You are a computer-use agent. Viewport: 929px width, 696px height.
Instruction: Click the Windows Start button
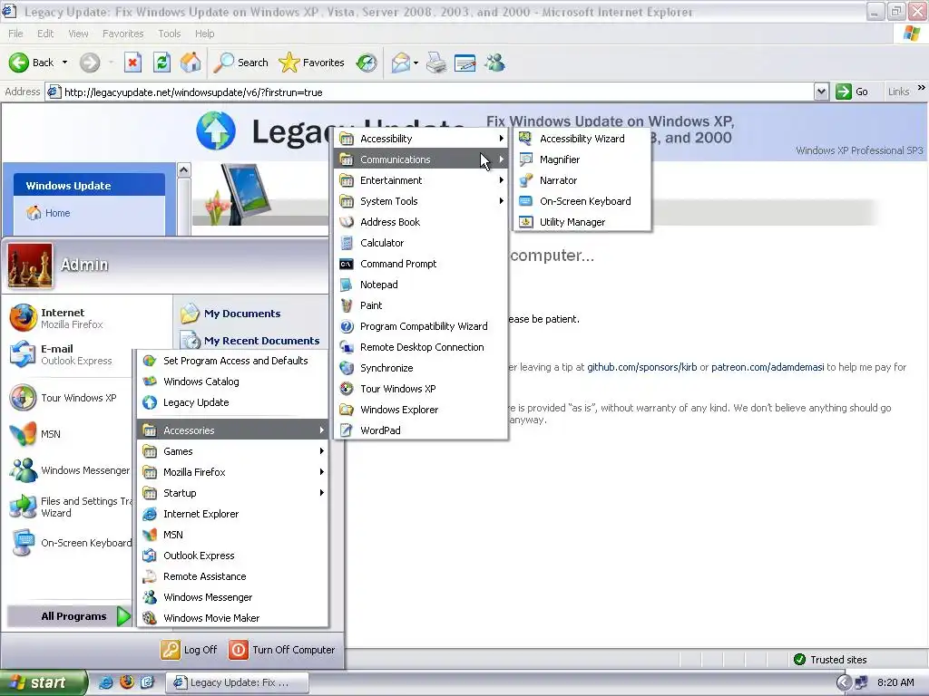click(43, 682)
